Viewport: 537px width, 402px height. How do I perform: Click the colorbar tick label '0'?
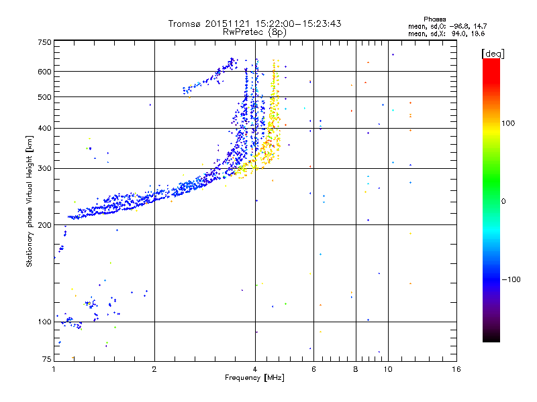(x=503, y=201)
